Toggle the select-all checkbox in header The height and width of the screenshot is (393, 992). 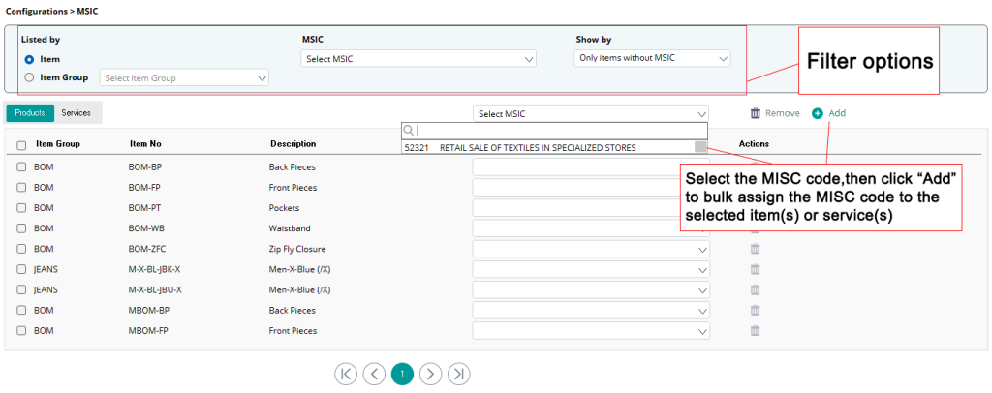[x=21, y=145]
